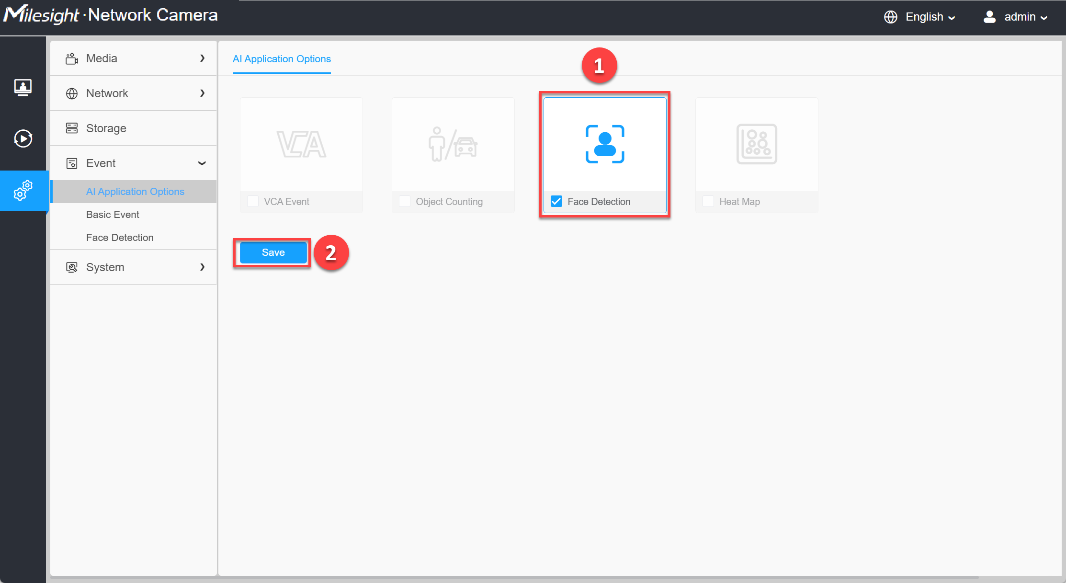1066x583 pixels.
Task: Open the Network menu section
Action: tap(134, 93)
